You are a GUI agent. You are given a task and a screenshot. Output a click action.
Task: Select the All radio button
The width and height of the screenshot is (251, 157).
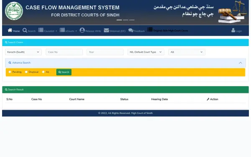coord(43,72)
